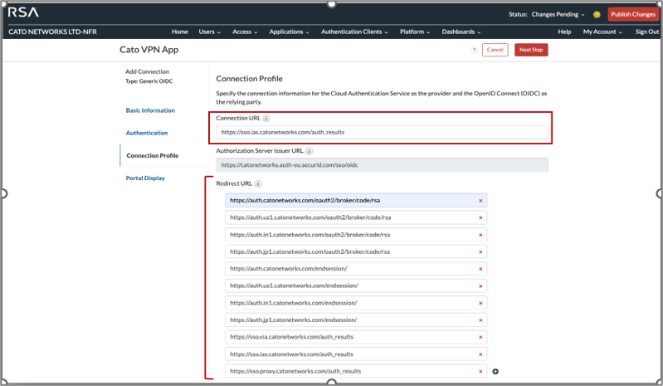The image size is (663, 386).
Task: Click the Next Step button
Action: [x=531, y=50]
